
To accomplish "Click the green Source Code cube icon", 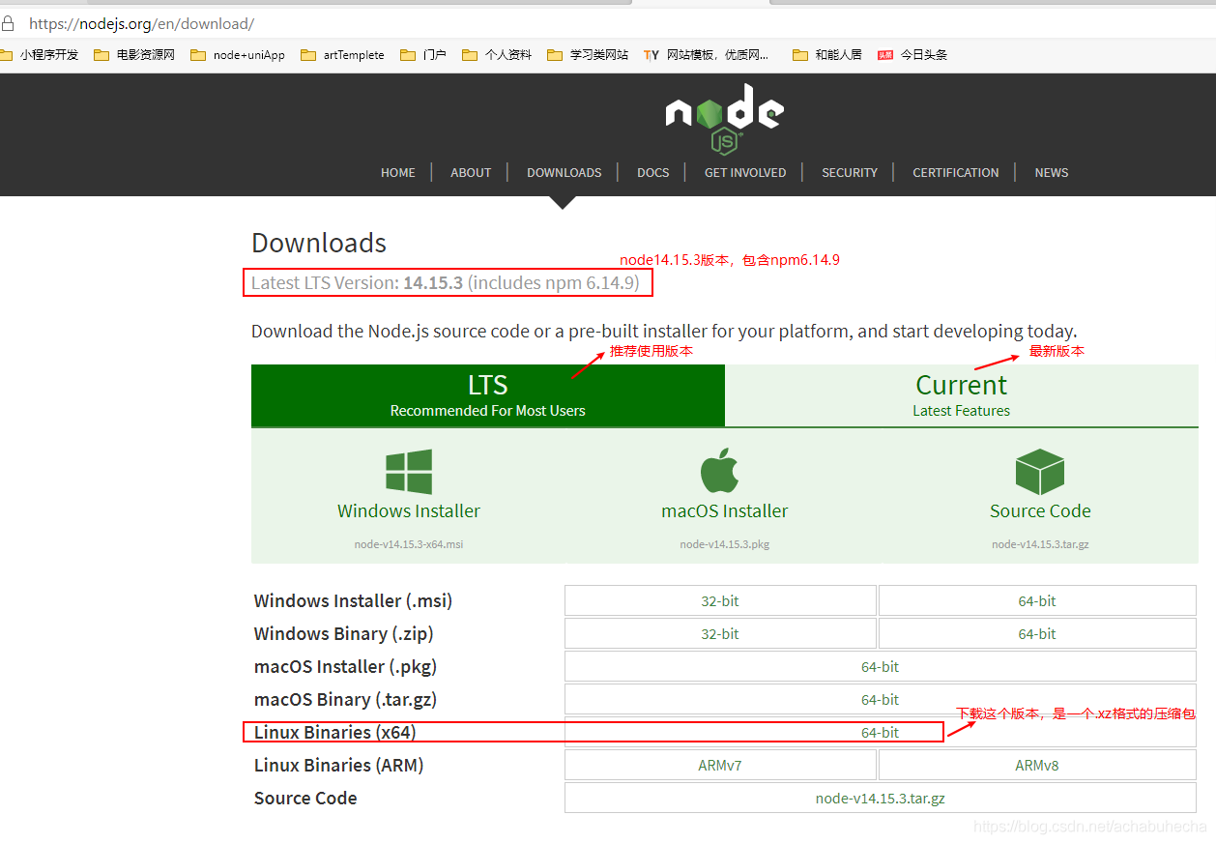I will pos(1040,472).
